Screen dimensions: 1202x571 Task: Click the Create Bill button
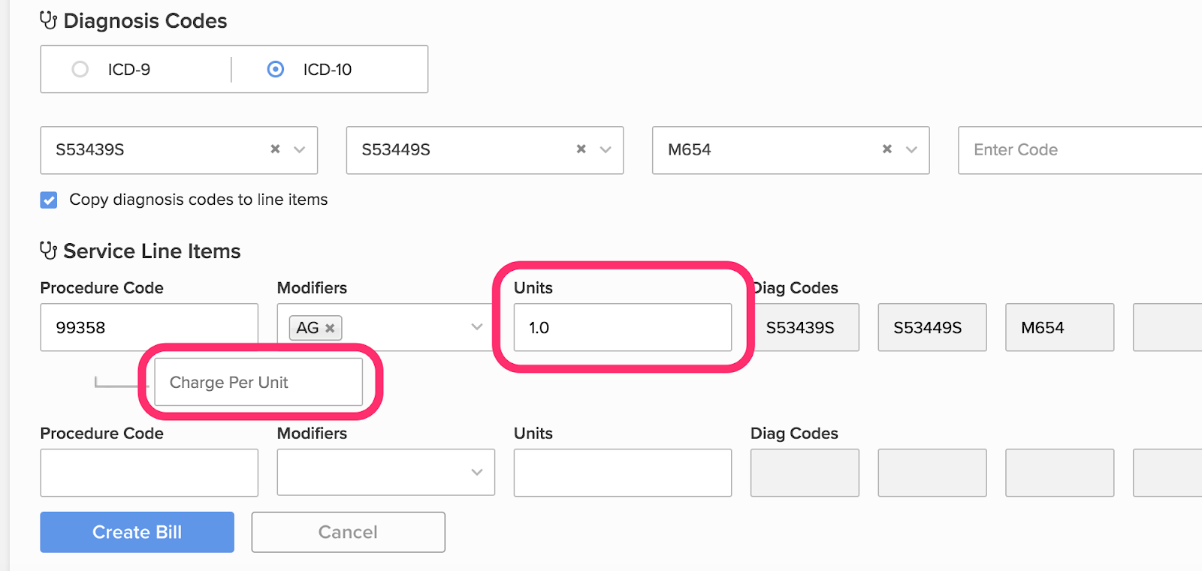coord(137,532)
